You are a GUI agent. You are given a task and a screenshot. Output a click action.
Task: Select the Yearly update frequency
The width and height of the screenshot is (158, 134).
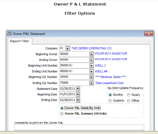click(129, 95)
